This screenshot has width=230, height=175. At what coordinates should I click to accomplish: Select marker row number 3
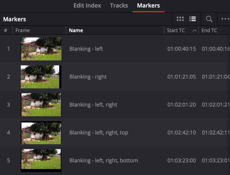(8, 105)
